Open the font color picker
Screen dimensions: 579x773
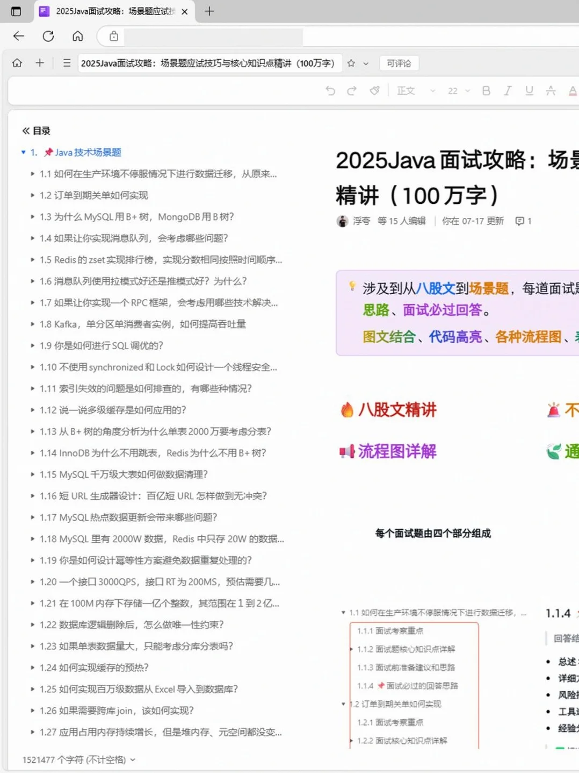point(572,90)
